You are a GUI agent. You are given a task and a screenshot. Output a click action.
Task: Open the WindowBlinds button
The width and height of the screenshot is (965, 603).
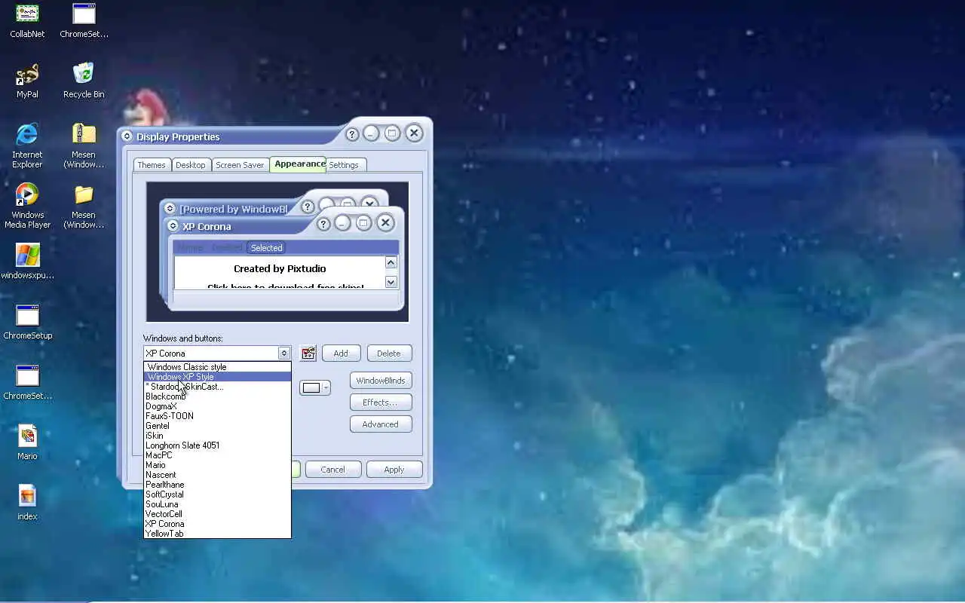click(x=381, y=381)
